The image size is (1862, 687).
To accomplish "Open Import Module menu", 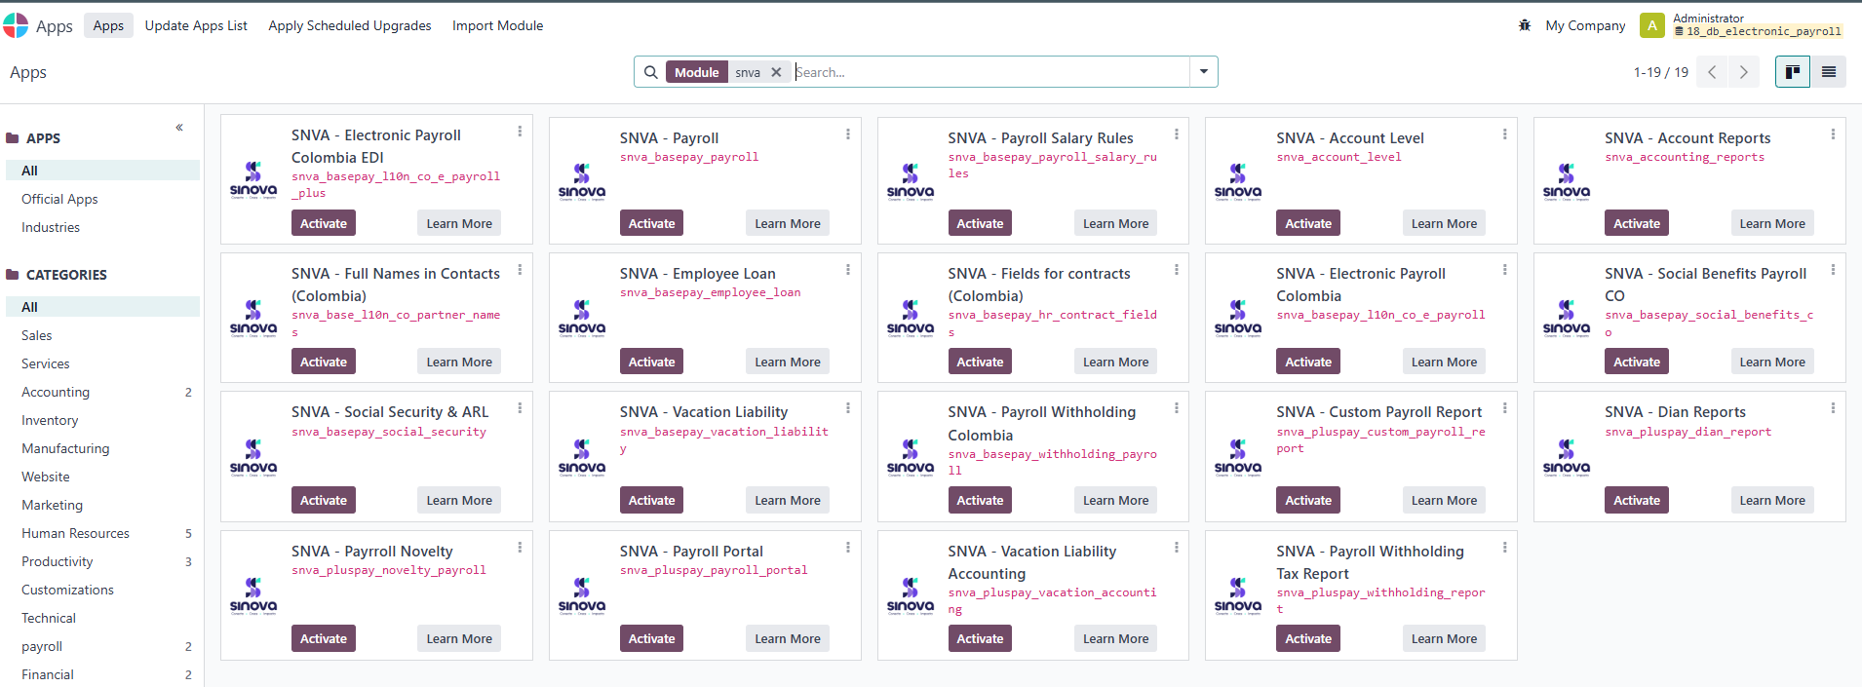I will 498,25.
